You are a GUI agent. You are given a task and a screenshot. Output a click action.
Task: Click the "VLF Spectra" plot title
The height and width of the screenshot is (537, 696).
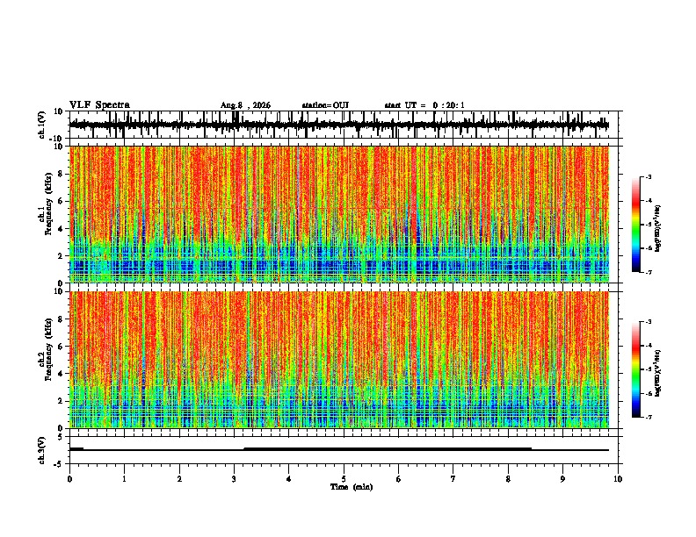[x=99, y=104]
